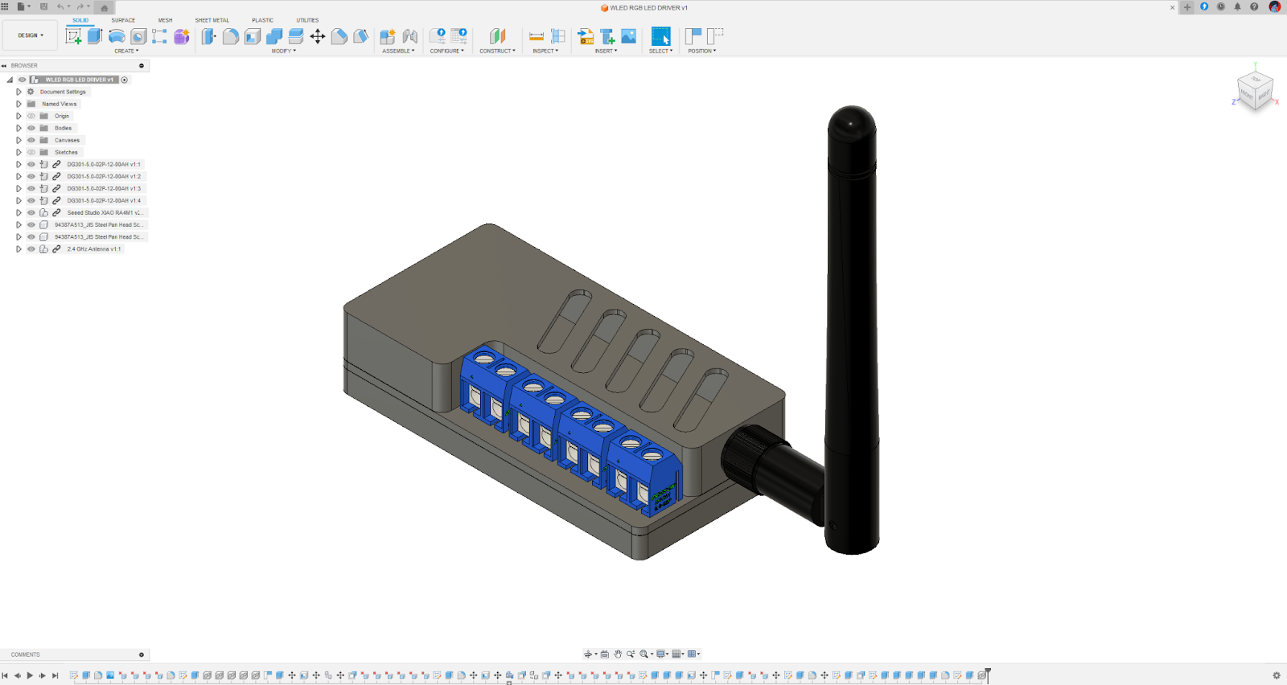Switch to the SURFACE tab

123,20
